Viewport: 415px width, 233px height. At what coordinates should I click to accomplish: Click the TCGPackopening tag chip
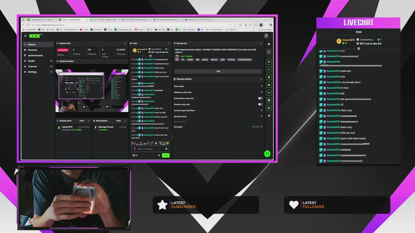point(244,60)
